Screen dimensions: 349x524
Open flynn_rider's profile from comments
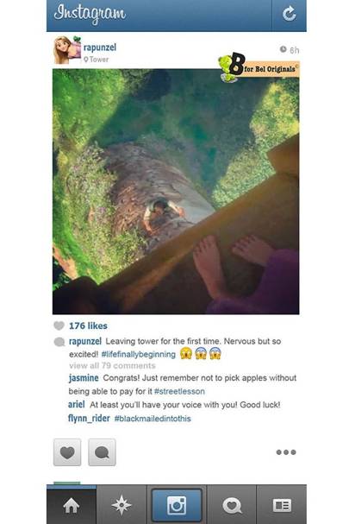tap(89, 419)
